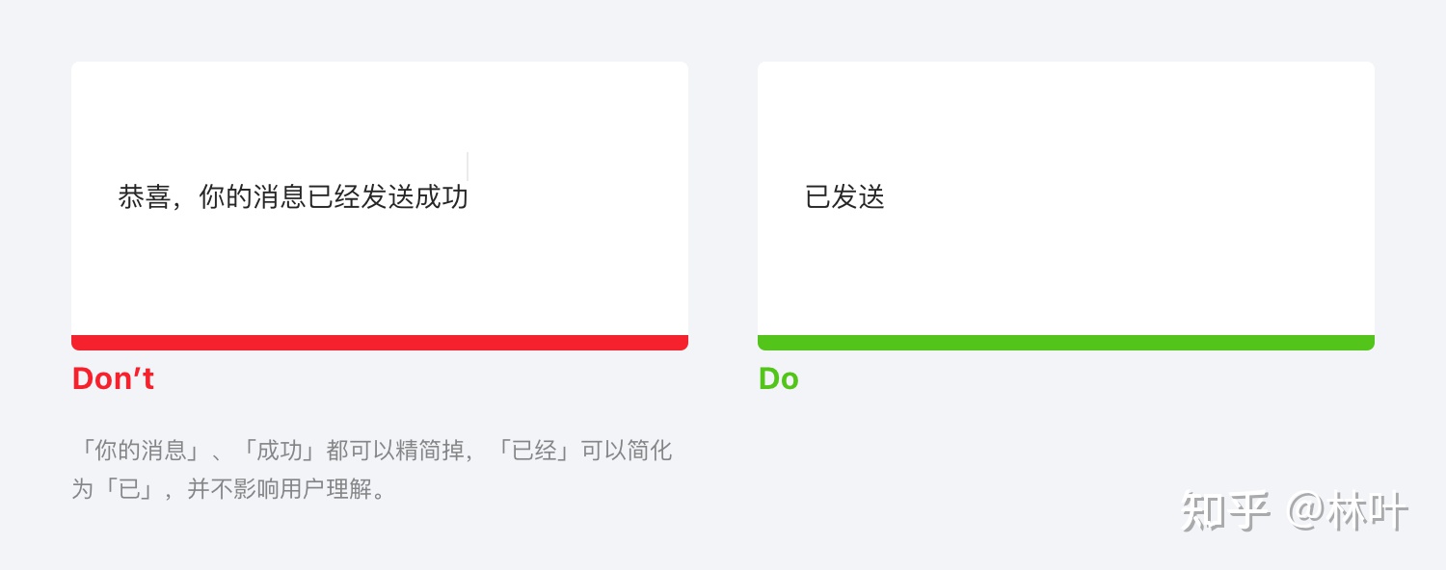This screenshot has height=570, width=1446.
Task: Select the red "Don't" label
Action: tap(113, 378)
